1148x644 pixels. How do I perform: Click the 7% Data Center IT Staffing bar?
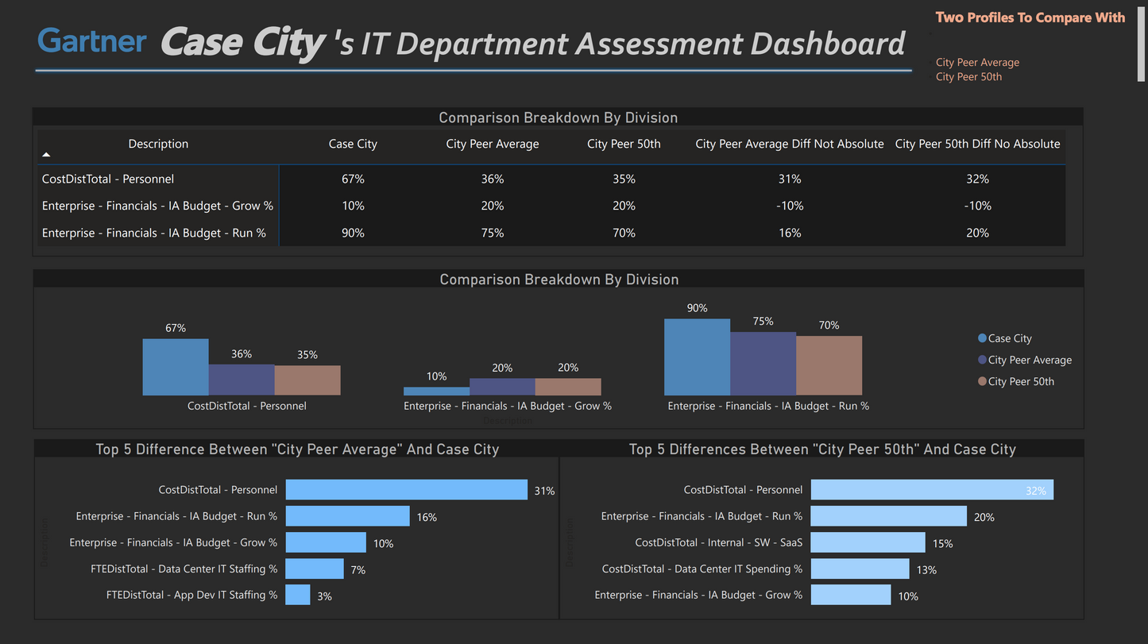[315, 569]
